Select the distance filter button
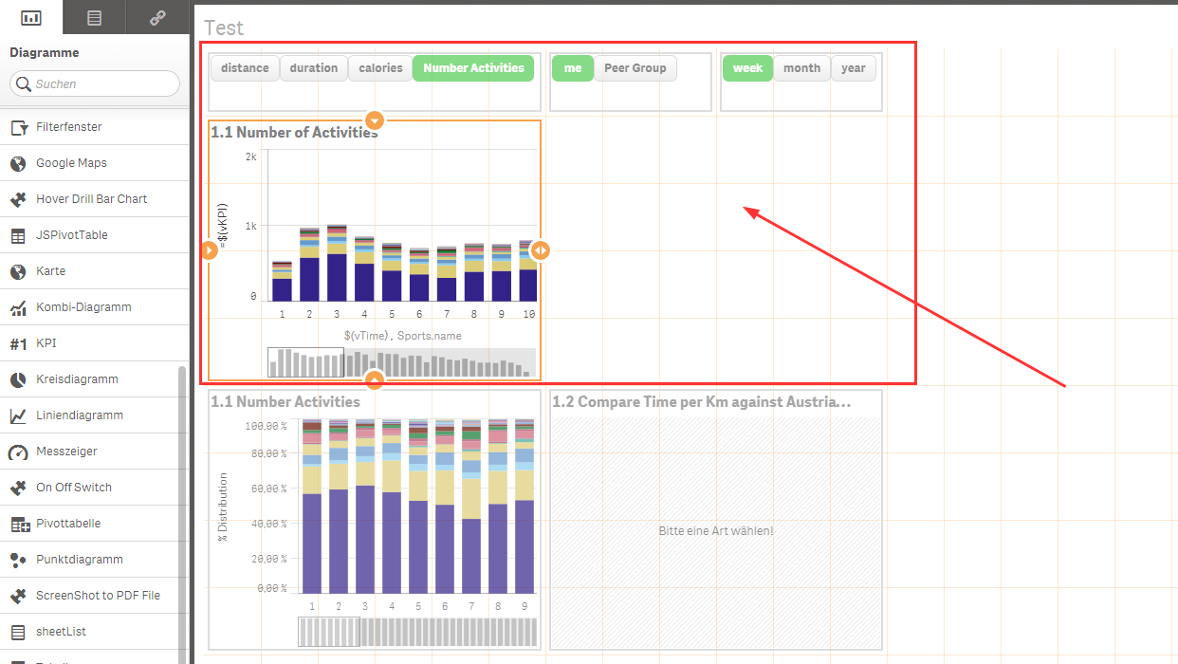The image size is (1178, 664). (x=245, y=67)
